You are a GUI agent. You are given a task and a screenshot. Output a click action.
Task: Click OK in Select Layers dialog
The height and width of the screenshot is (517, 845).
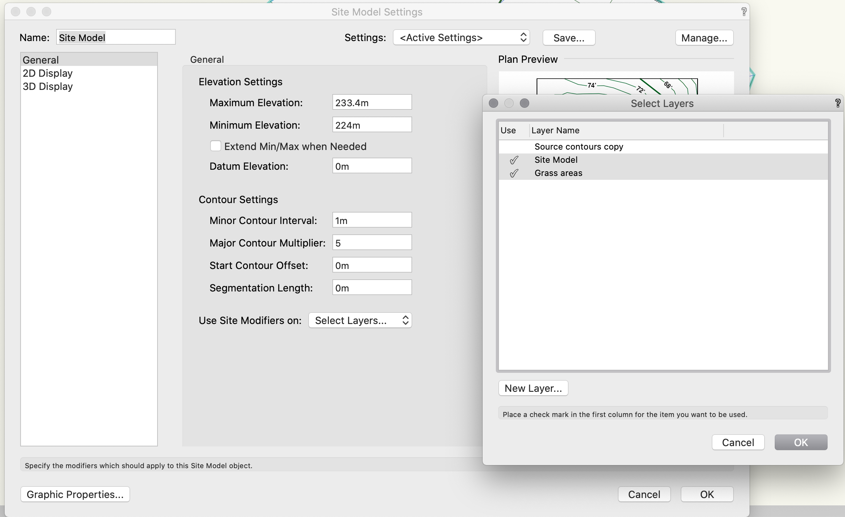[x=800, y=443]
